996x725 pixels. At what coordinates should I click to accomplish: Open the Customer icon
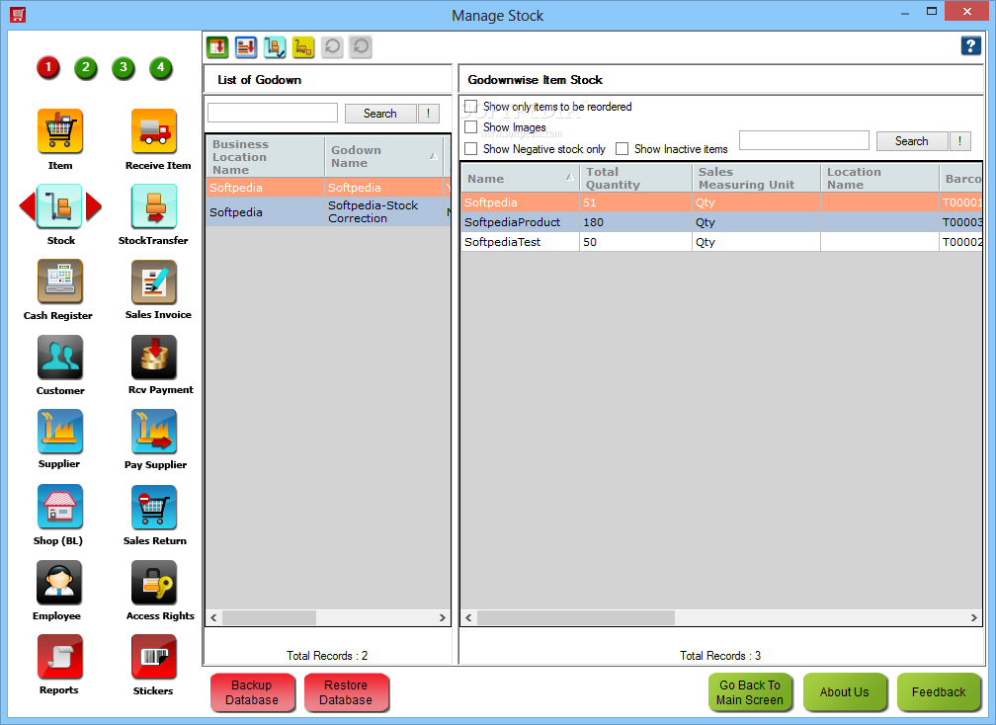click(x=59, y=357)
